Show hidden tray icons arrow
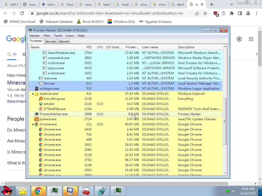262x196 pixels. (222, 191)
